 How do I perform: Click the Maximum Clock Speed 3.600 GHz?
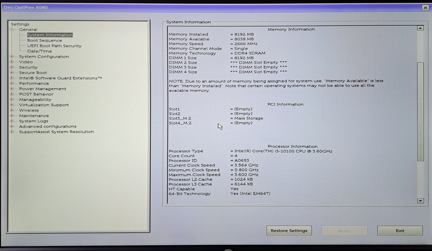244,175
